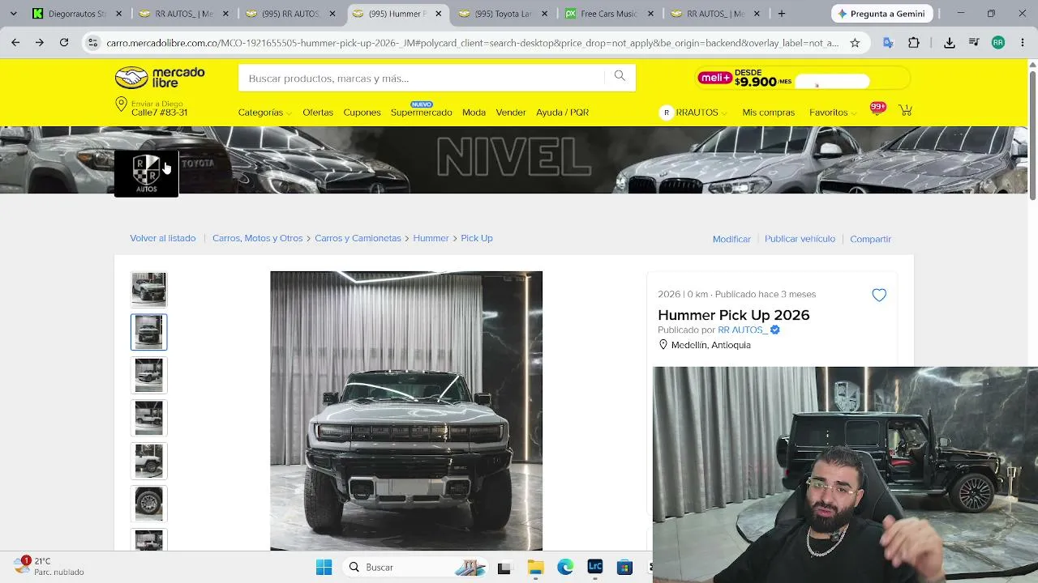This screenshot has width=1038, height=583.
Task: Close the Hummer Pick Up browser tab
Action: [x=439, y=14]
